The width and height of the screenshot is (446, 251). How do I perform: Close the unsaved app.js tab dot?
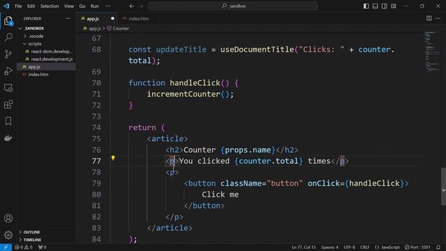113,19
